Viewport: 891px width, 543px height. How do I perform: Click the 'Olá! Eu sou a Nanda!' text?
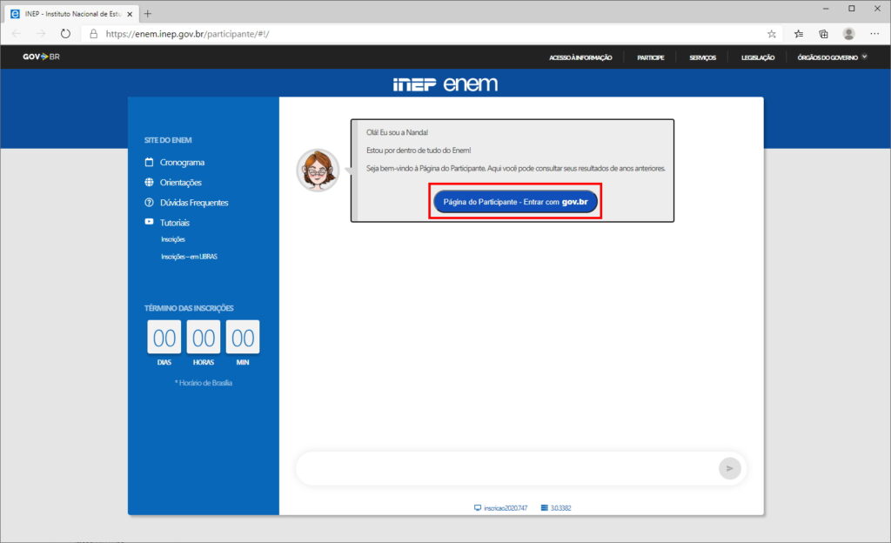[x=397, y=132]
